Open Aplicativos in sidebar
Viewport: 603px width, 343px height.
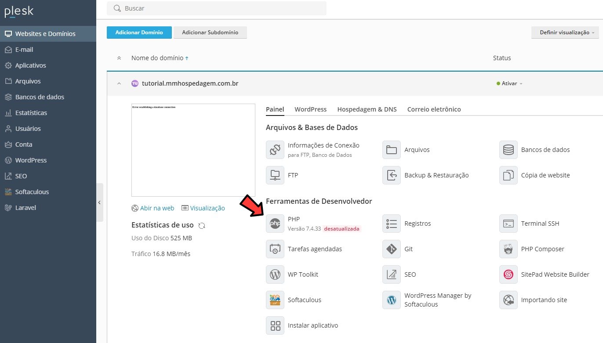(48, 65)
